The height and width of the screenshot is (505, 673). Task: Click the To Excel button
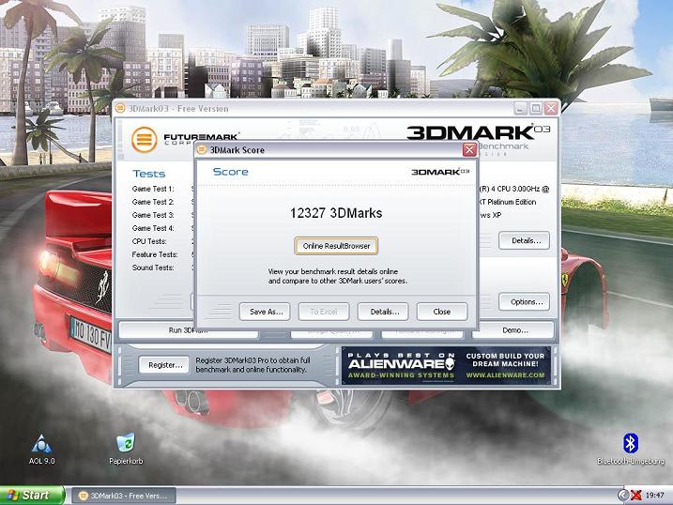(x=324, y=312)
